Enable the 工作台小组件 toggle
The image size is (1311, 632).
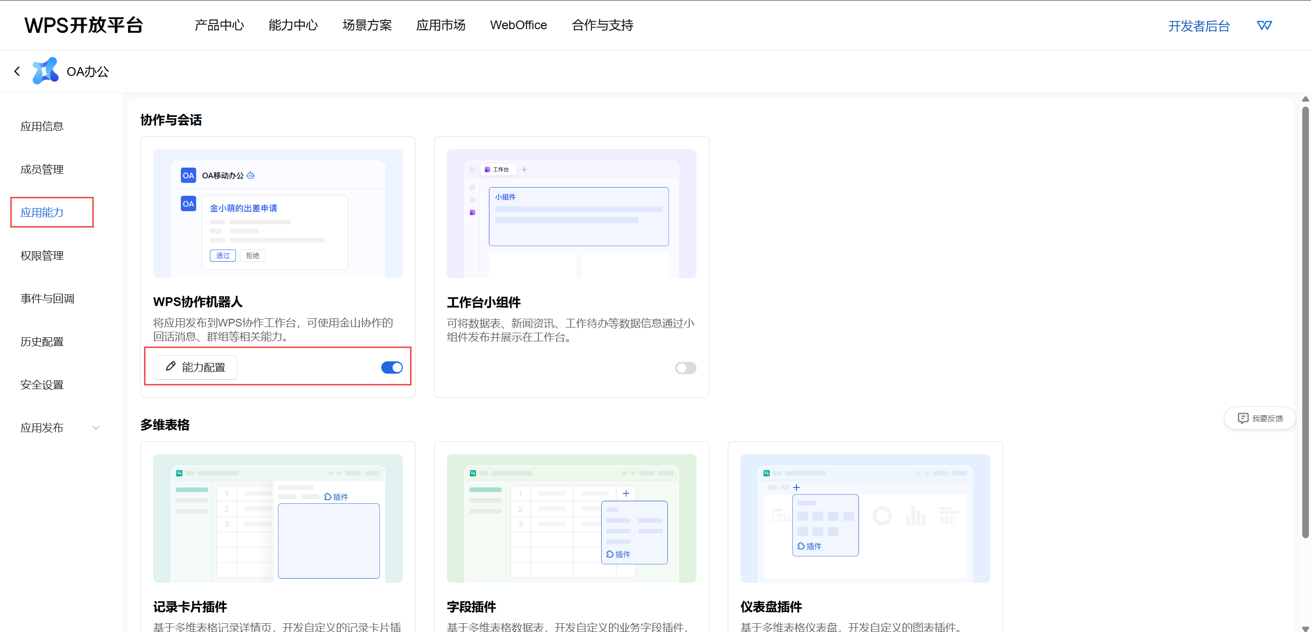[685, 368]
